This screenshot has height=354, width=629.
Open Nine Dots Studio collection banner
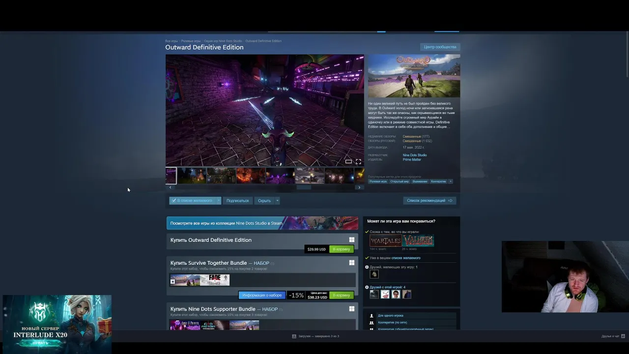[x=262, y=223]
